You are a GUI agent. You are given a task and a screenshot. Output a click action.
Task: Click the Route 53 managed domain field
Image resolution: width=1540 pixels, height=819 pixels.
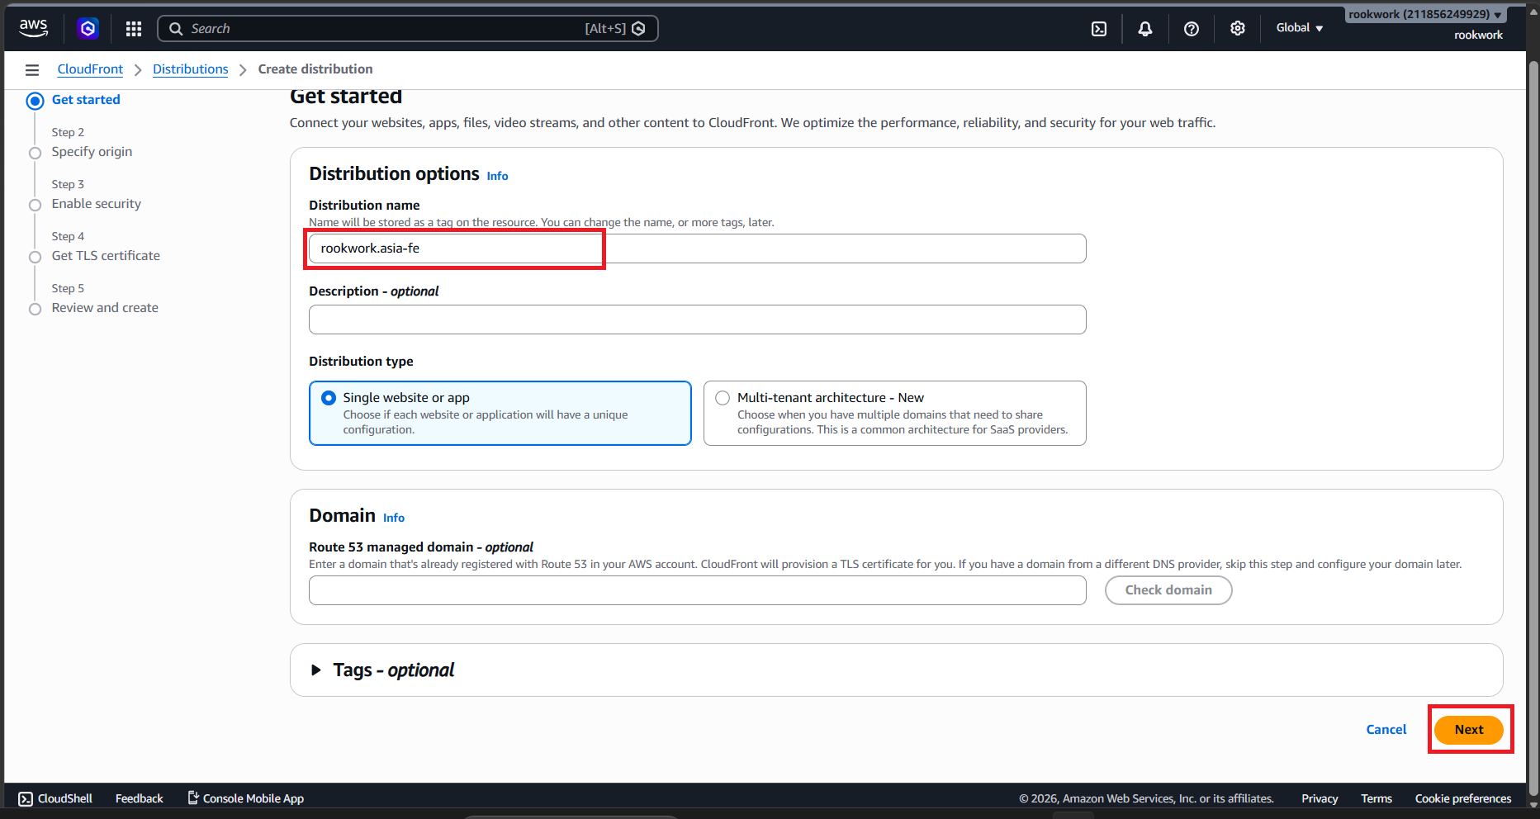(x=698, y=590)
